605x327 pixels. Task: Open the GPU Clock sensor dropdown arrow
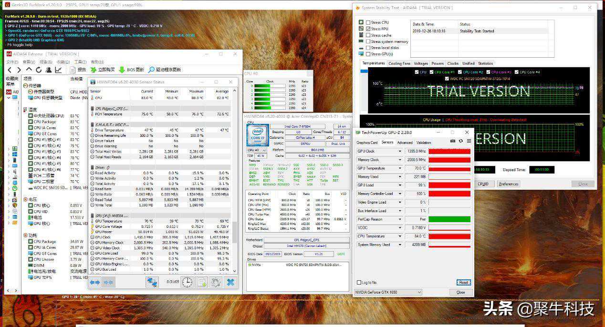[x=400, y=151]
